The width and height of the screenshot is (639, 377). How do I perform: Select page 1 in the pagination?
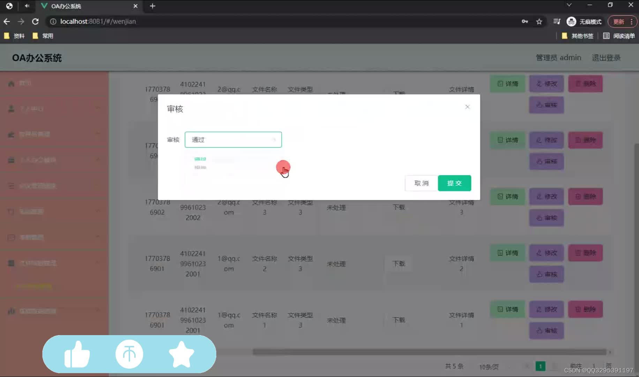(540, 366)
